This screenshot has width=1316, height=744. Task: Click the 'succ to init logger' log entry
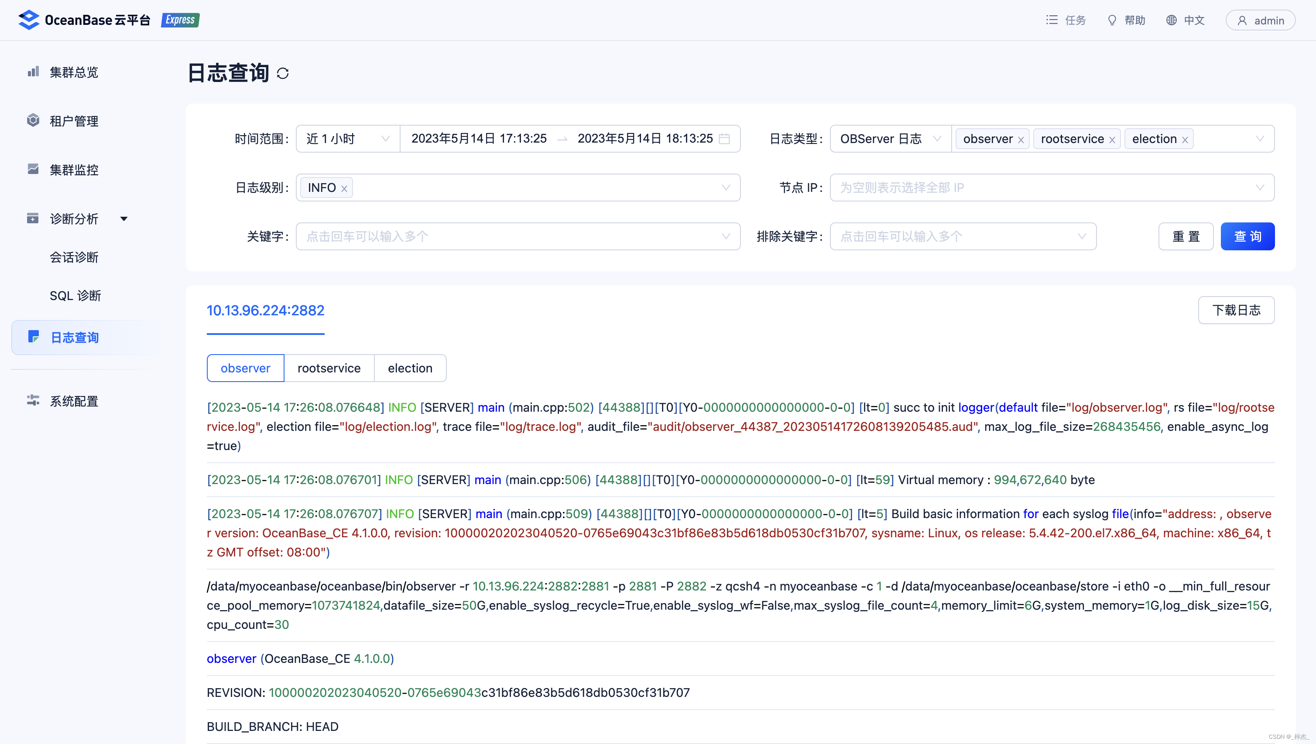pos(740,427)
